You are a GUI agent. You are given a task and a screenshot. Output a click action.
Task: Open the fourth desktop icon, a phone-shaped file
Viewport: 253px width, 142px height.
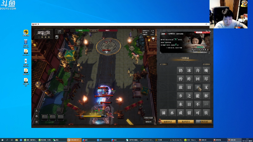tap(26, 62)
